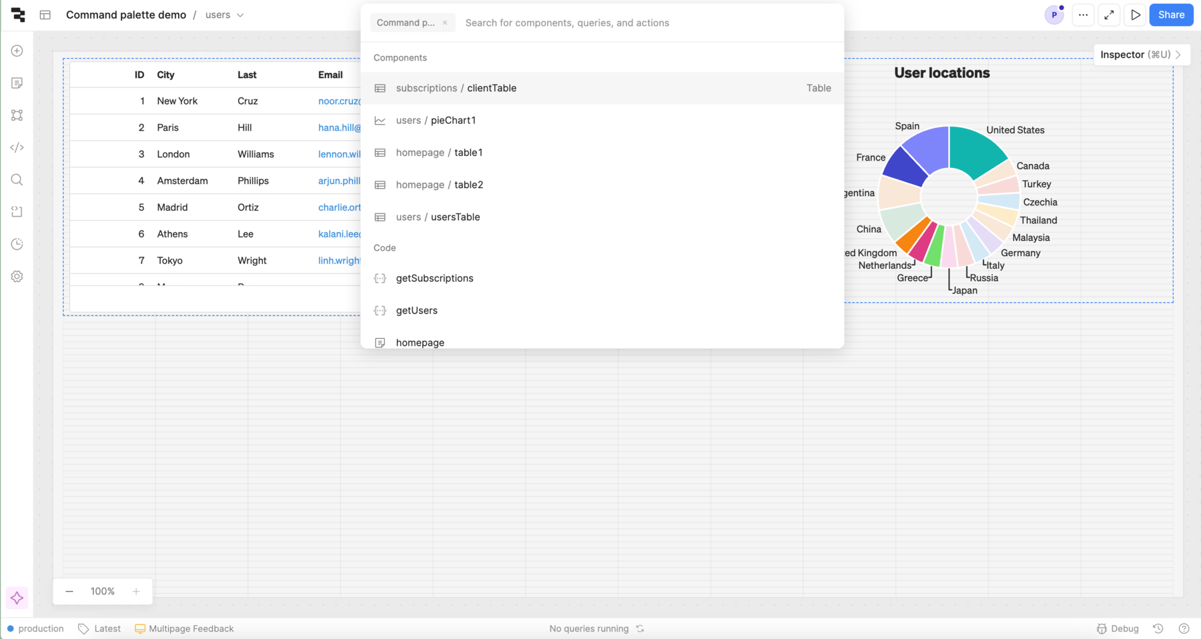
Task: Click the Retool logo icon
Action: coord(18,15)
